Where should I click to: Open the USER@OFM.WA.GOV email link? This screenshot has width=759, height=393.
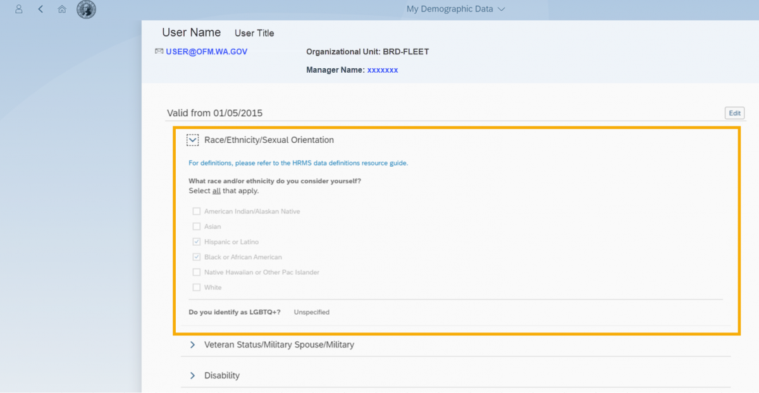207,52
